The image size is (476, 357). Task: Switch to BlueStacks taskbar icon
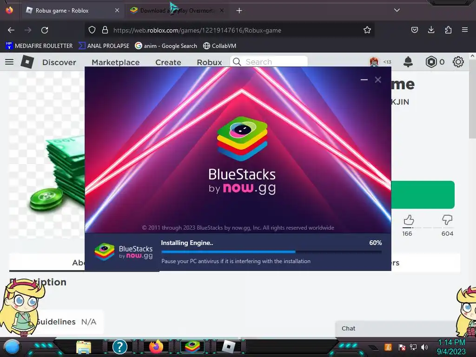[x=192, y=347]
